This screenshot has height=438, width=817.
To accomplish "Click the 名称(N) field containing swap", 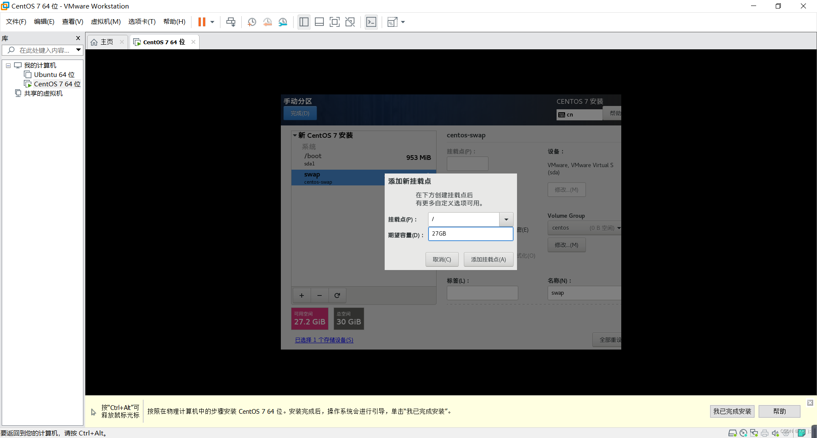I will pos(584,293).
